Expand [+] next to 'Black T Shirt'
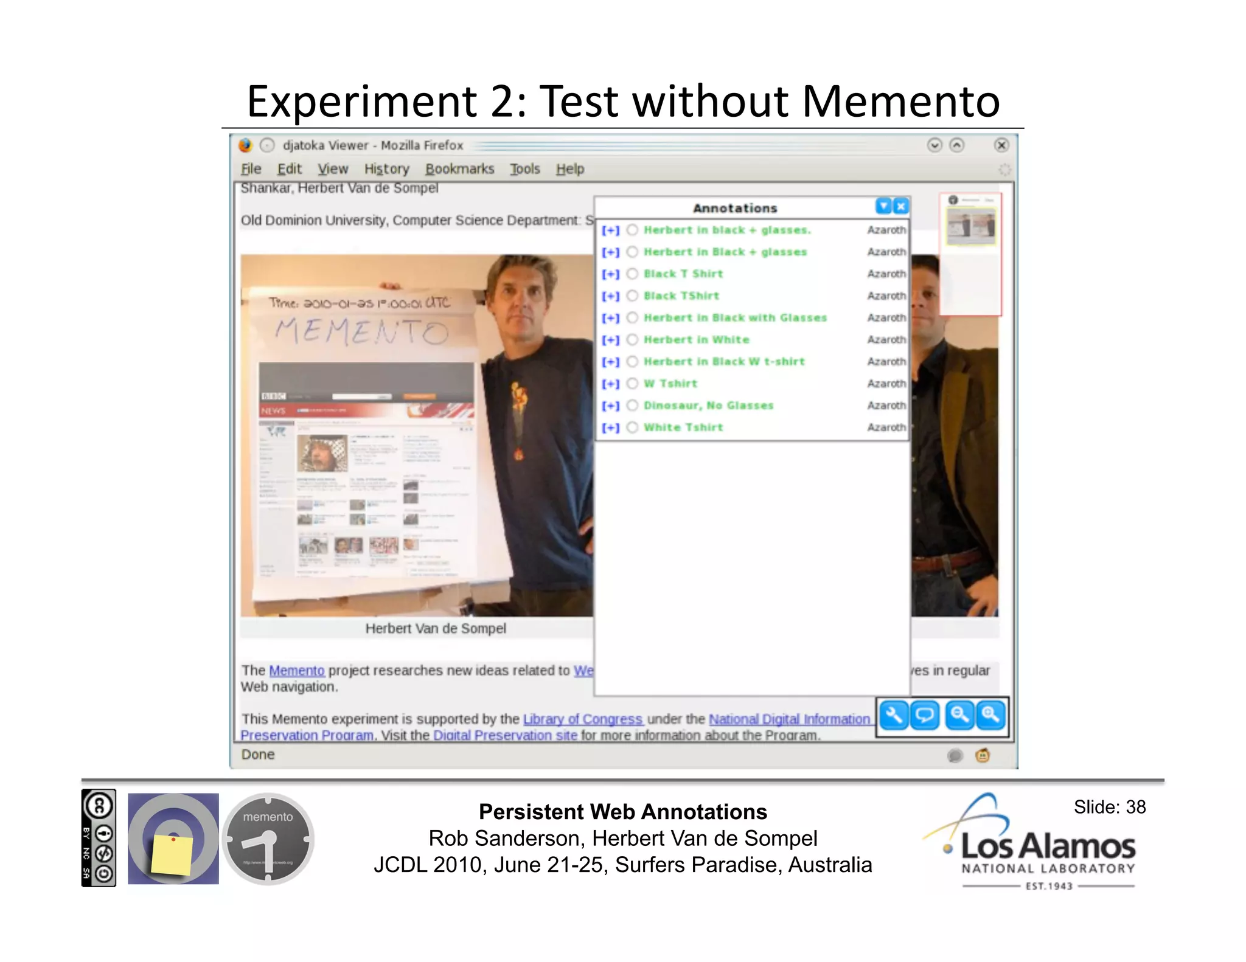 pyautogui.click(x=610, y=274)
